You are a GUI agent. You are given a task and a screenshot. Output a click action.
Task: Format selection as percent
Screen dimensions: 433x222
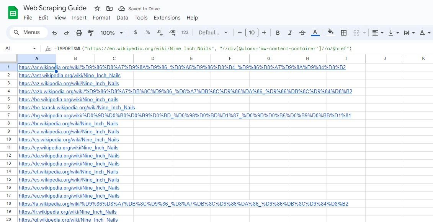[147, 32]
